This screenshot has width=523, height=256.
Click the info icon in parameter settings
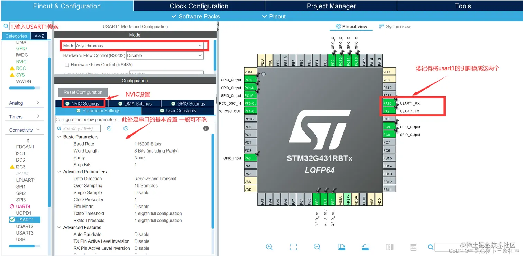point(206,128)
